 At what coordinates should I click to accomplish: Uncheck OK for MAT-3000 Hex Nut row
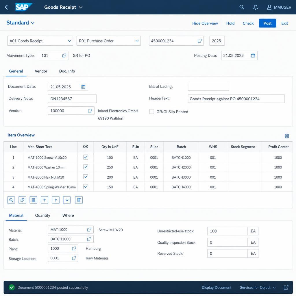point(86,177)
